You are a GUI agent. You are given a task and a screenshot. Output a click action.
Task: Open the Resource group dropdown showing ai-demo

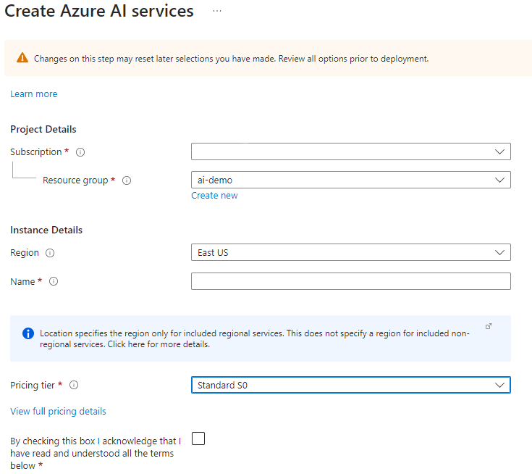[x=351, y=180]
